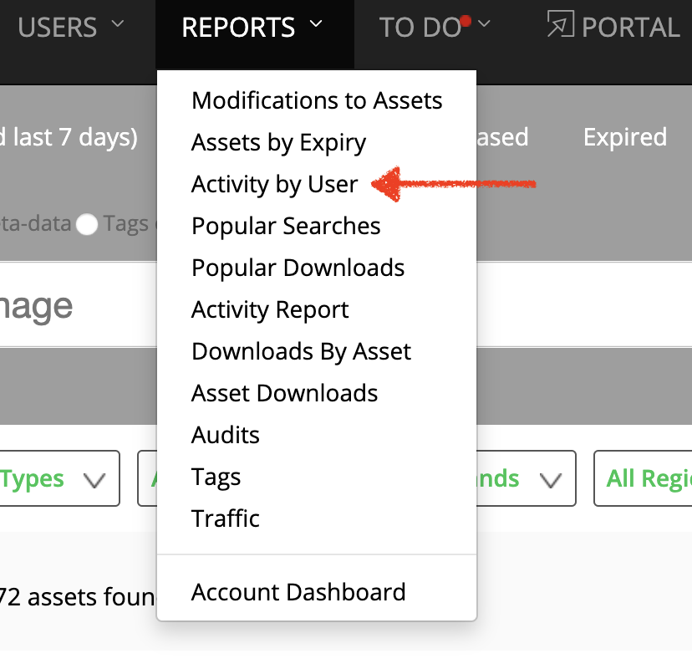Open Activity by User report

[x=274, y=185]
